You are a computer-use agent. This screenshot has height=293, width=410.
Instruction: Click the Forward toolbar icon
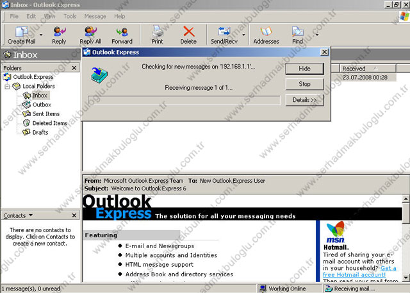122,32
